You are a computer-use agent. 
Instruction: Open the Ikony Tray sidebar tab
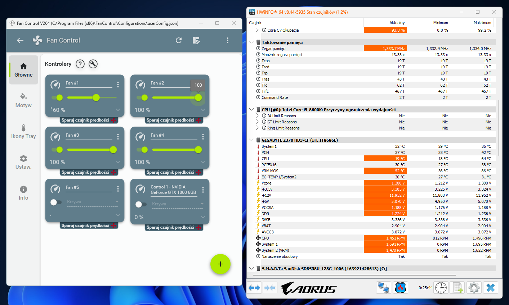click(23, 132)
